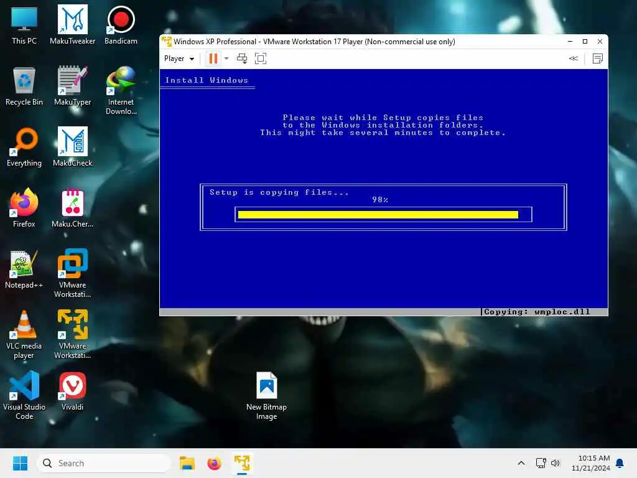The image size is (637, 478).
Task: Select the Vivaldi desktop icon
Action: click(x=72, y=391)
